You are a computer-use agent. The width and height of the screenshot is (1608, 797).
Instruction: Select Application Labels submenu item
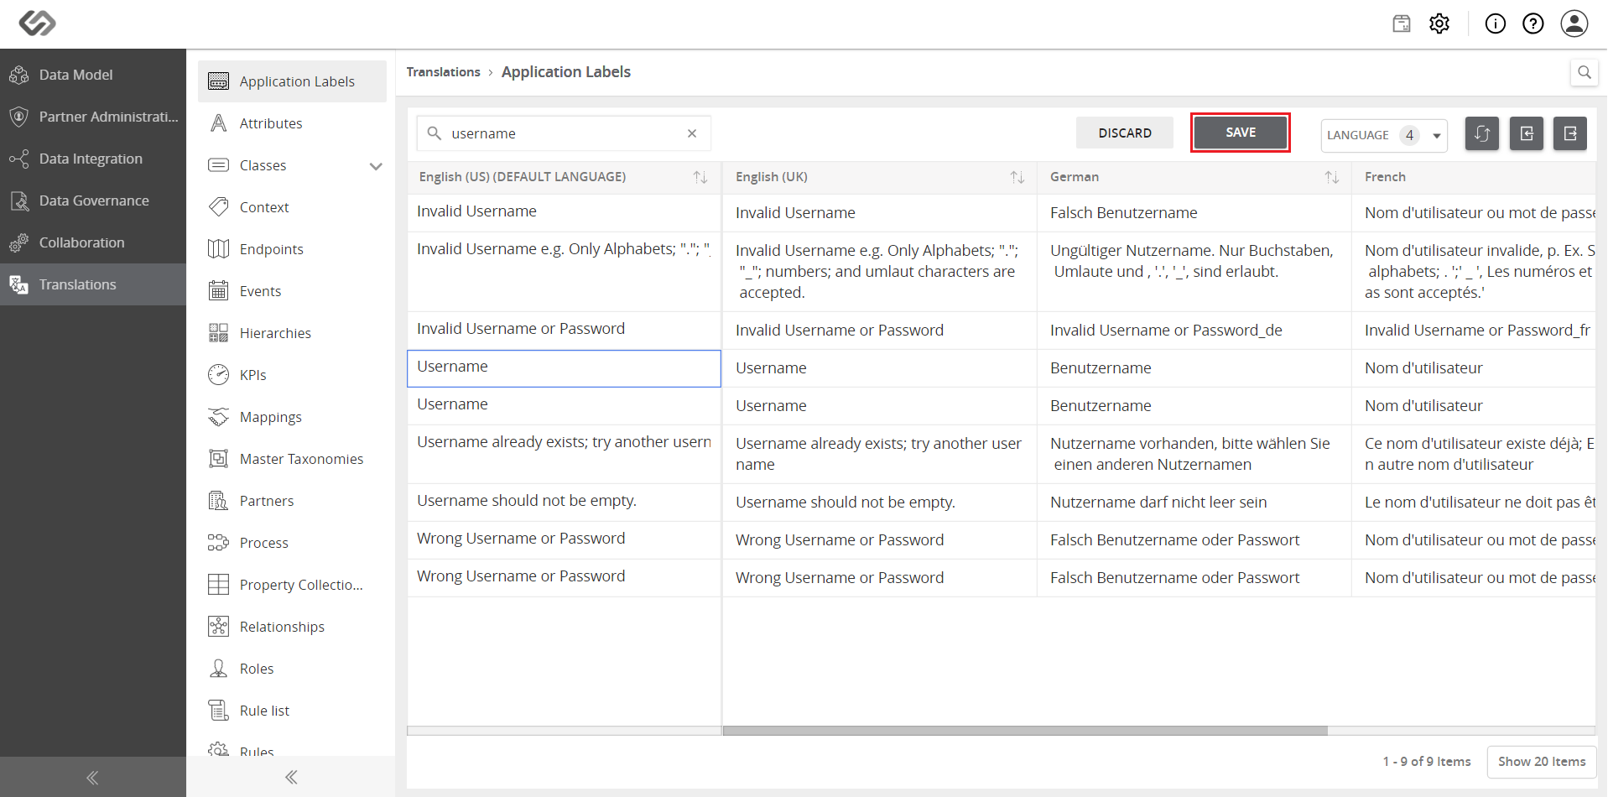click(292, 81)
